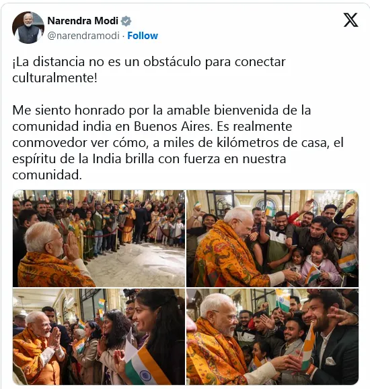Click the paragraph mentioning Buenos Aires
This screenshot has width=370, height=389.
(x=178, y=142)
